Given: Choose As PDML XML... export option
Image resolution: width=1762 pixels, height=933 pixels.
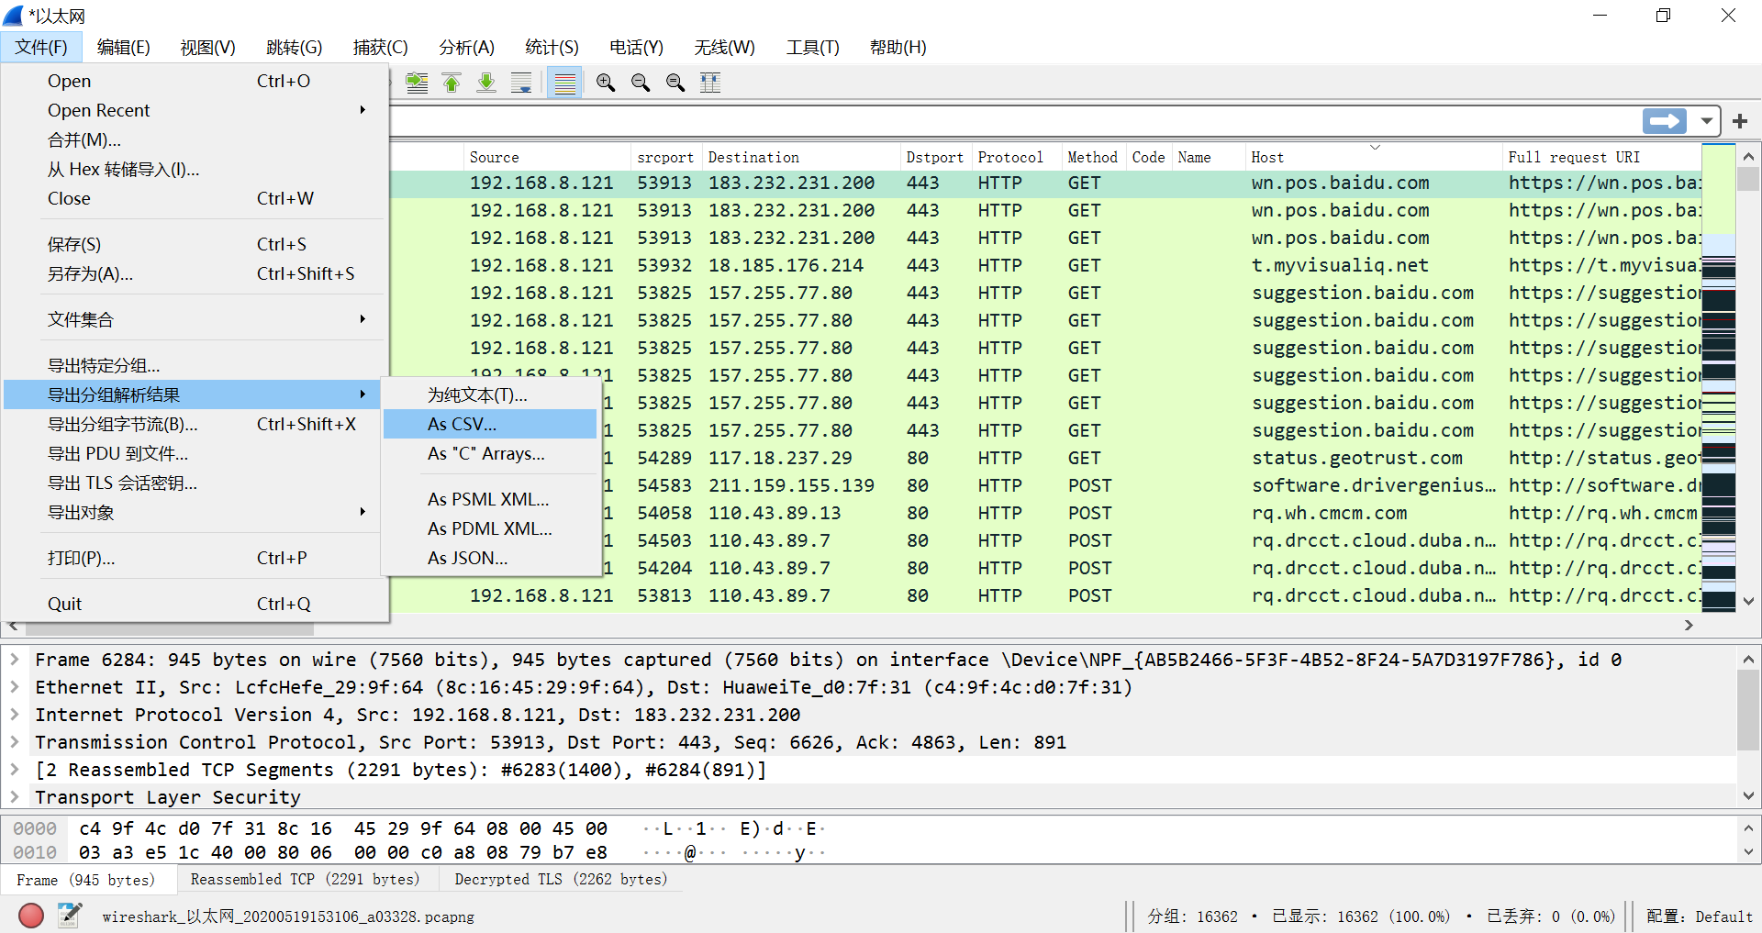Looking at the screenshot, I should coord(490,528).
